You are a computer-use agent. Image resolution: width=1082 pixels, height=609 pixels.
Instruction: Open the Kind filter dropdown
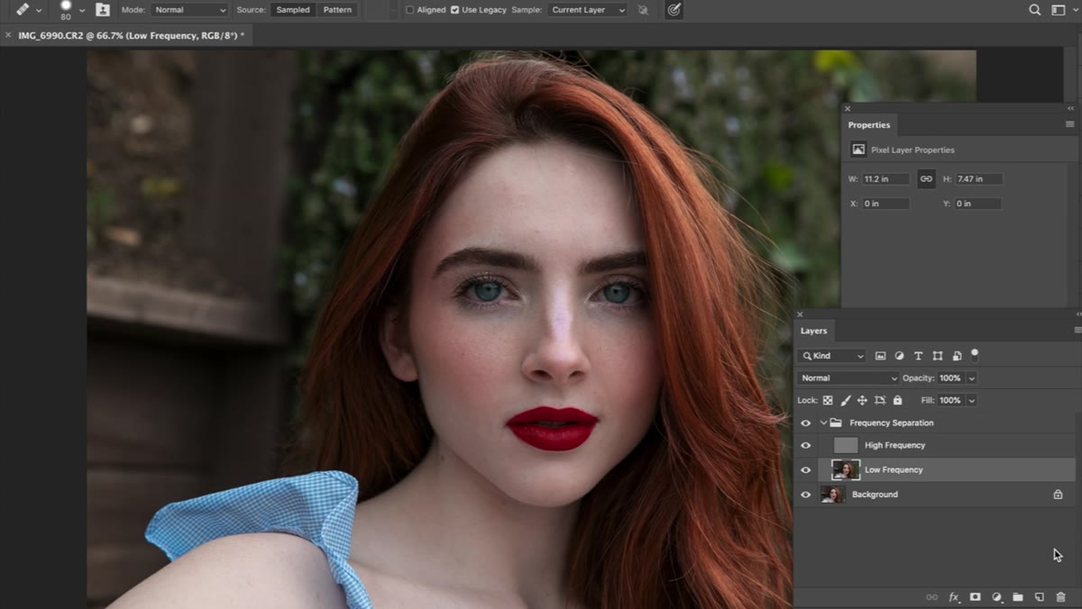click(833, 356)
